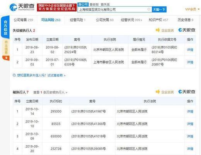Screen dimensions: 201x155
Task: Open the VIP会员 dropdown menu
Action: (192, 9)
